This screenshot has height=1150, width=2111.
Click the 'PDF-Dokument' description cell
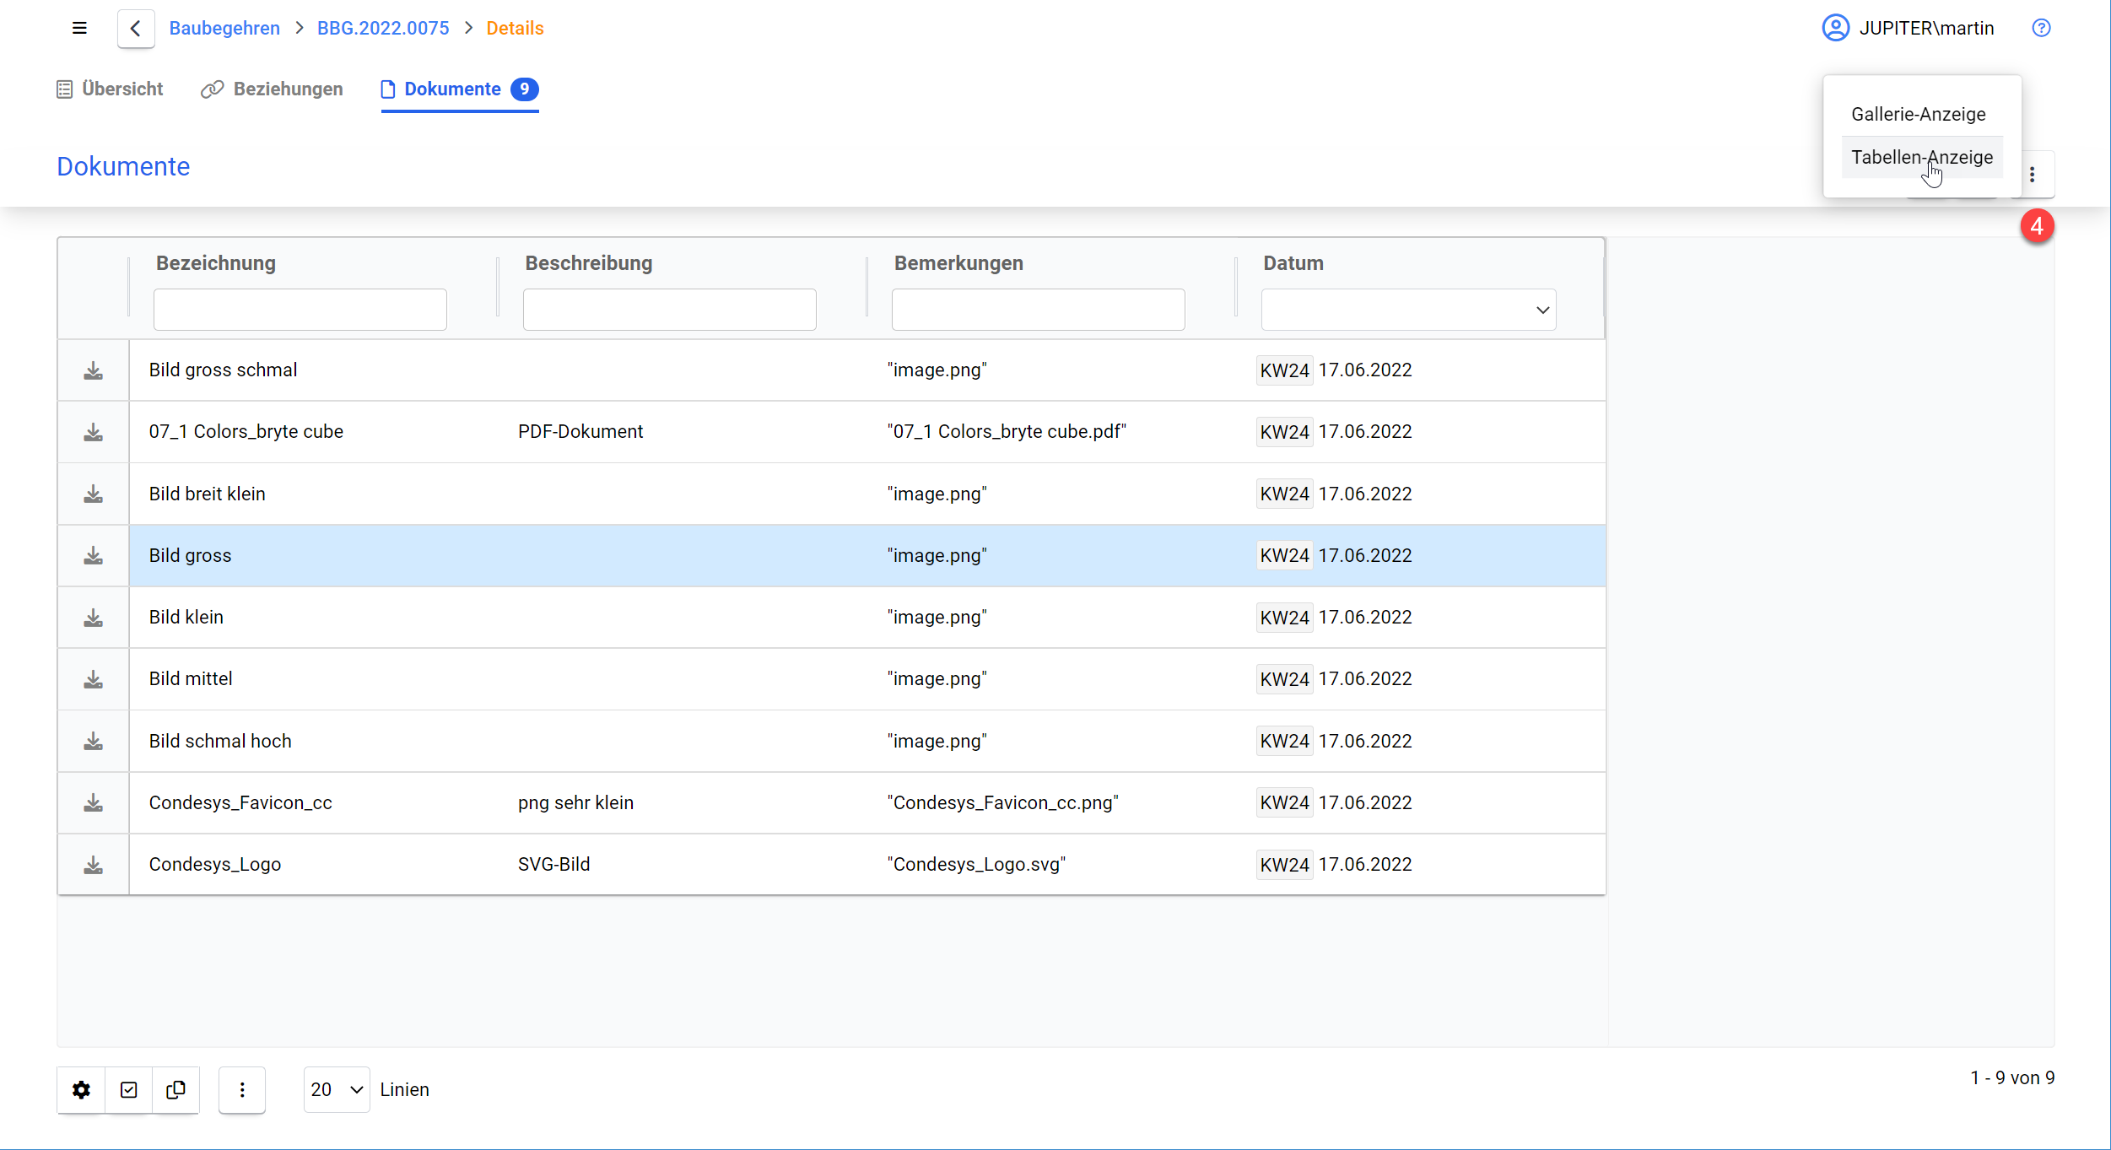coord(580,432)
